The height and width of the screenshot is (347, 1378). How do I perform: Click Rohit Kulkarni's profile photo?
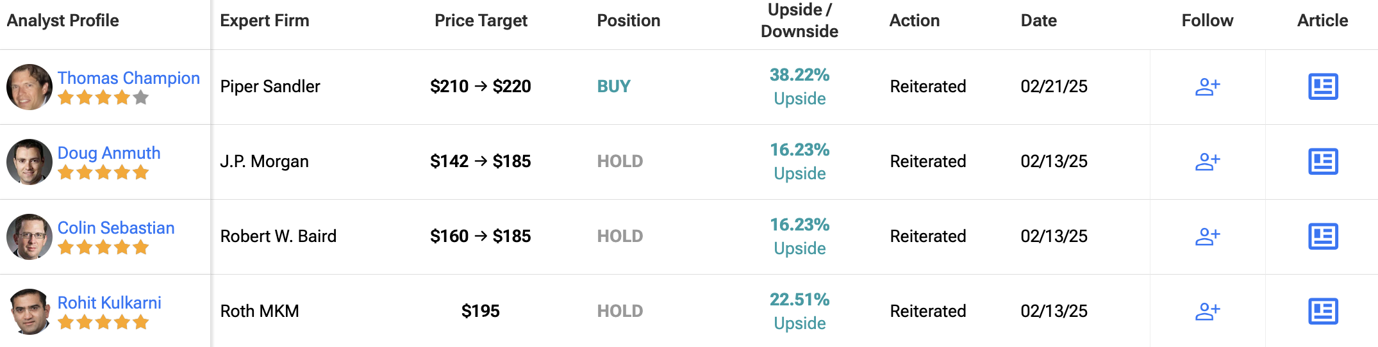29,311
